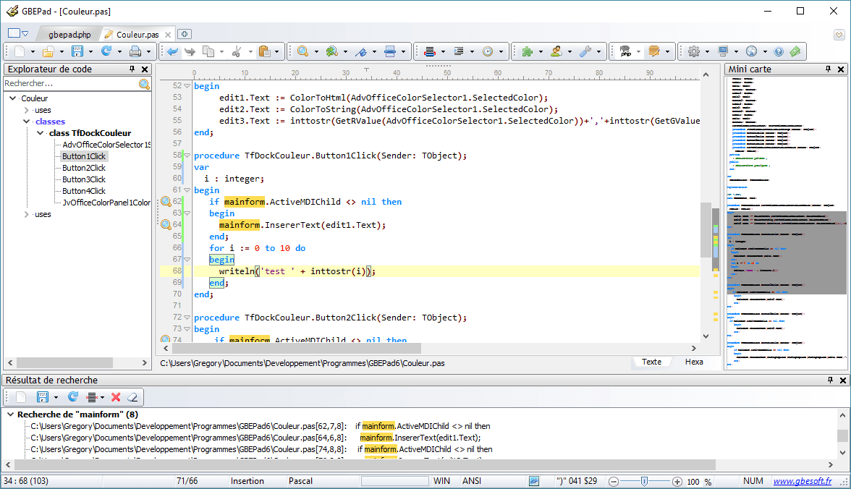Click the web globe icon
Image resolution: width=851 pixels, height=489 pixels.
752,51
